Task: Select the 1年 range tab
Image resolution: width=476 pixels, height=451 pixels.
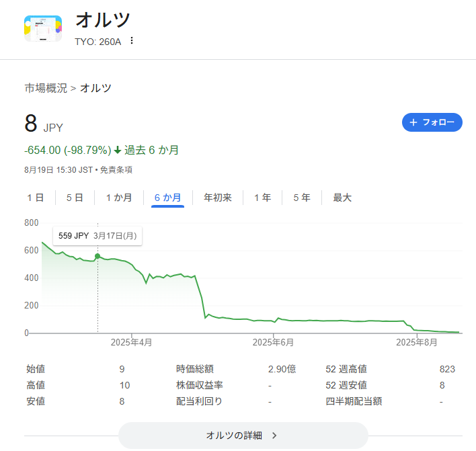Action: (x=262, y=198)
